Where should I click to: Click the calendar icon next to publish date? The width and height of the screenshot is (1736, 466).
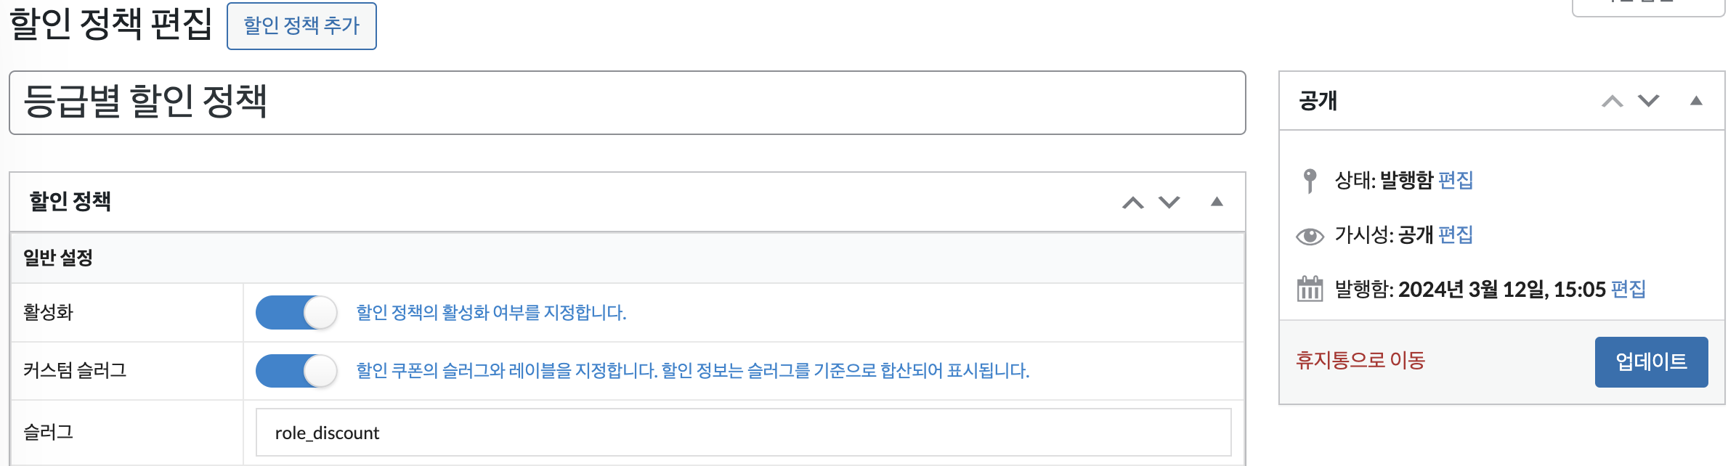1310,289
